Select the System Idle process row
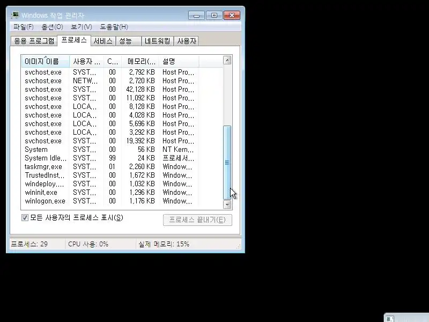Viewport: 429px width, 322px height. pyautogui.click(x=110, y=158)
